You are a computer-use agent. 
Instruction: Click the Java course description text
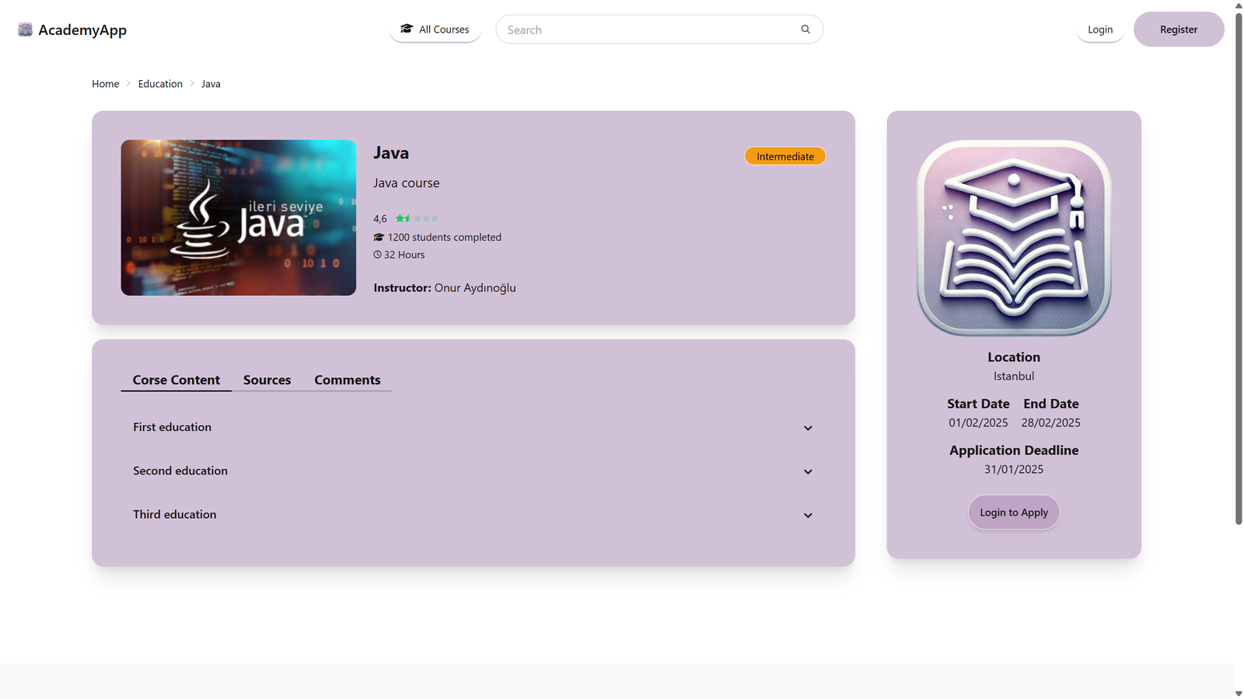407,183
